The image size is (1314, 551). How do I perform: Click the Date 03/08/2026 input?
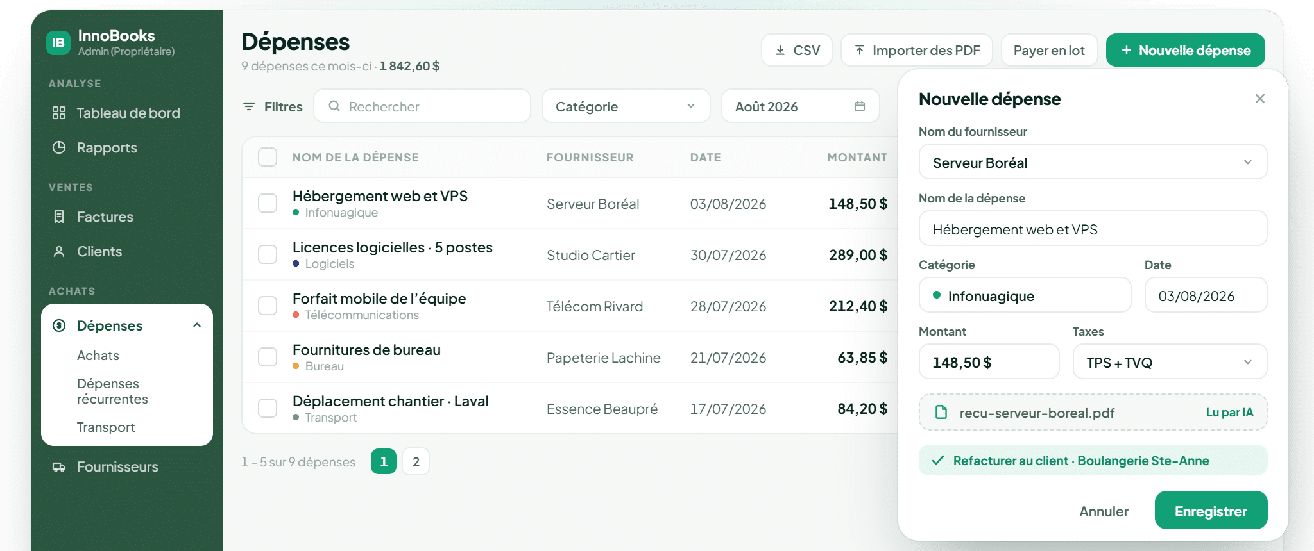pos(1206,295)
